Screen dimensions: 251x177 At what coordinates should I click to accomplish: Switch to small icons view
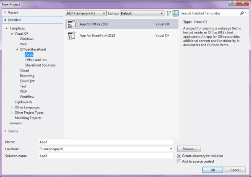(x=169, y=13)
